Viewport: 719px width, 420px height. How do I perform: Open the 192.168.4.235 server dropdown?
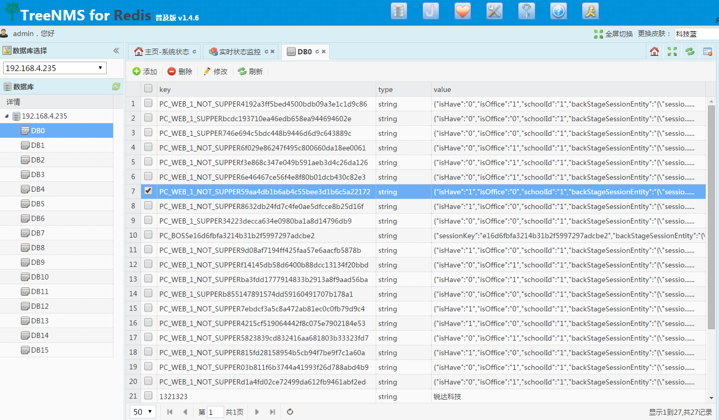[x=55, y=68]
